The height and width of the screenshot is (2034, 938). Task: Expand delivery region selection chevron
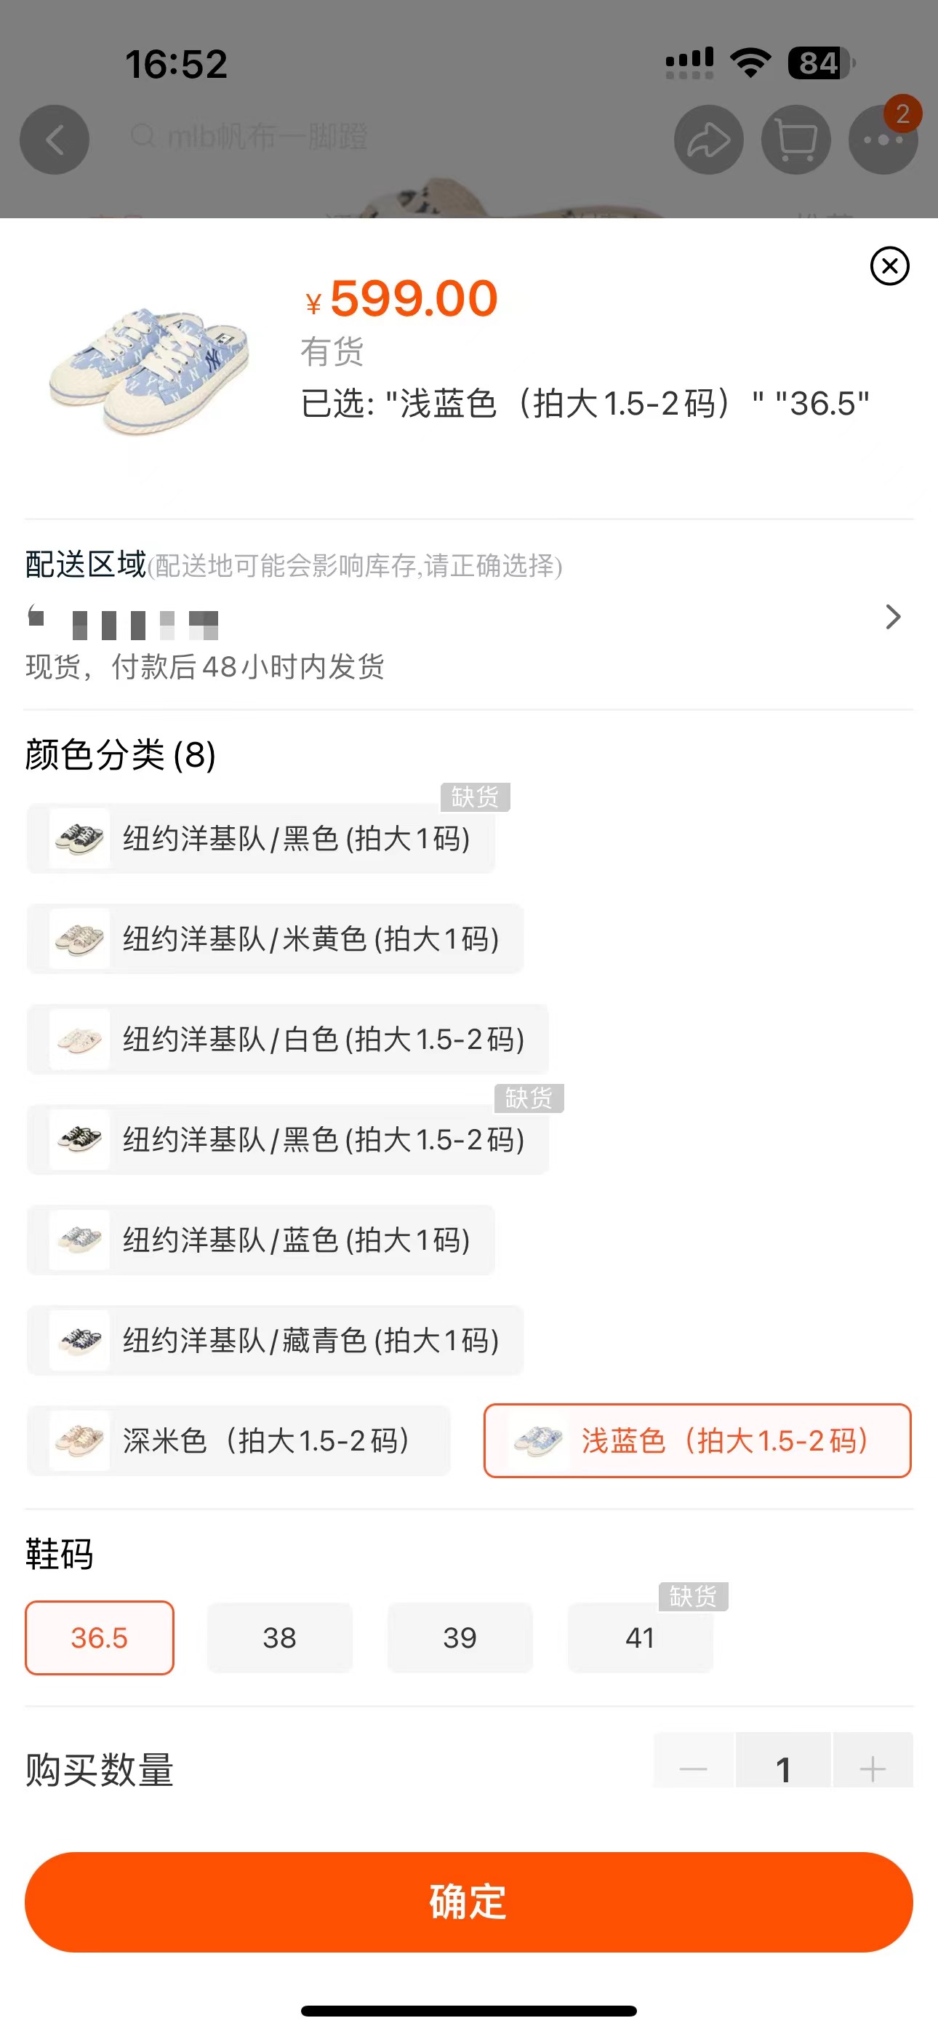[x=892, y=617]
